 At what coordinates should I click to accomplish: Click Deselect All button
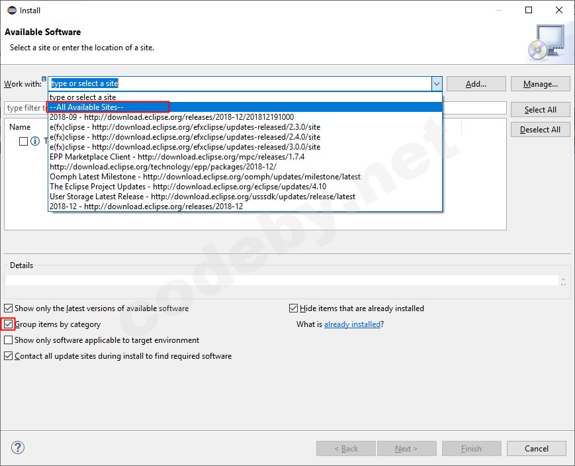point(540,130)
